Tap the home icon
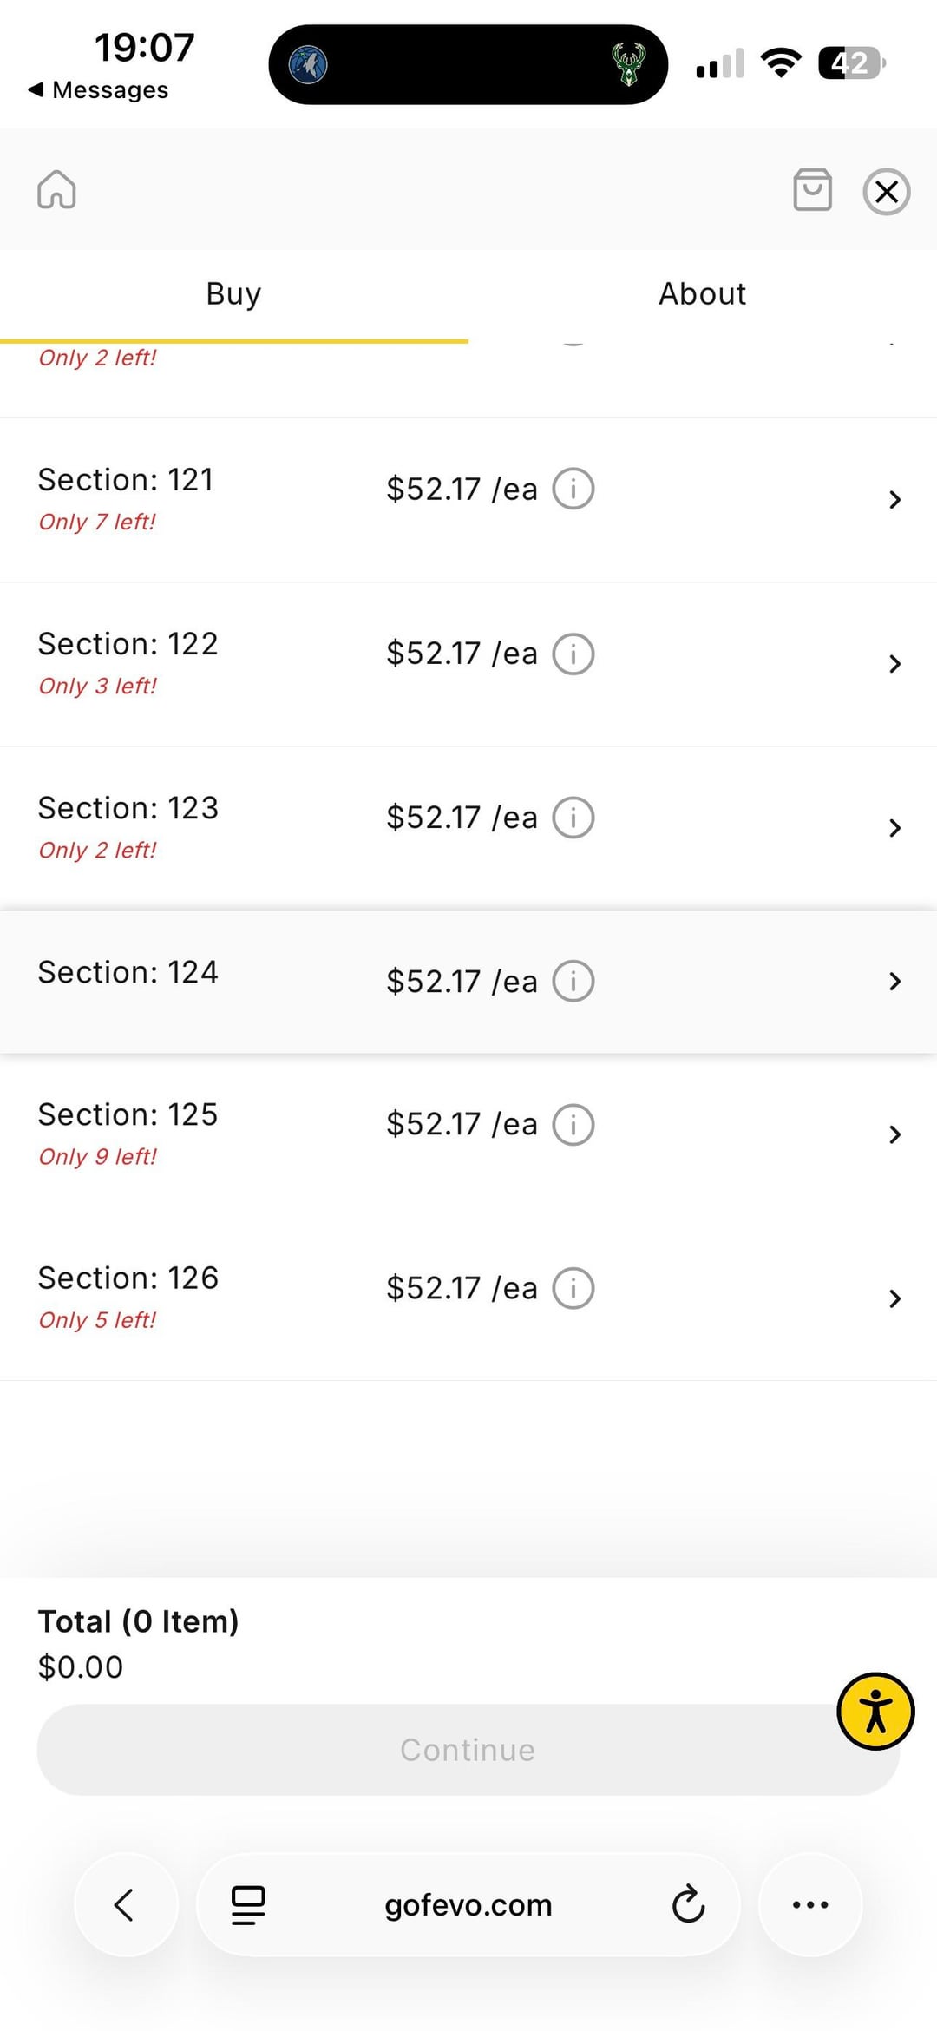The image size is (937, 2031). click(56, 189)
